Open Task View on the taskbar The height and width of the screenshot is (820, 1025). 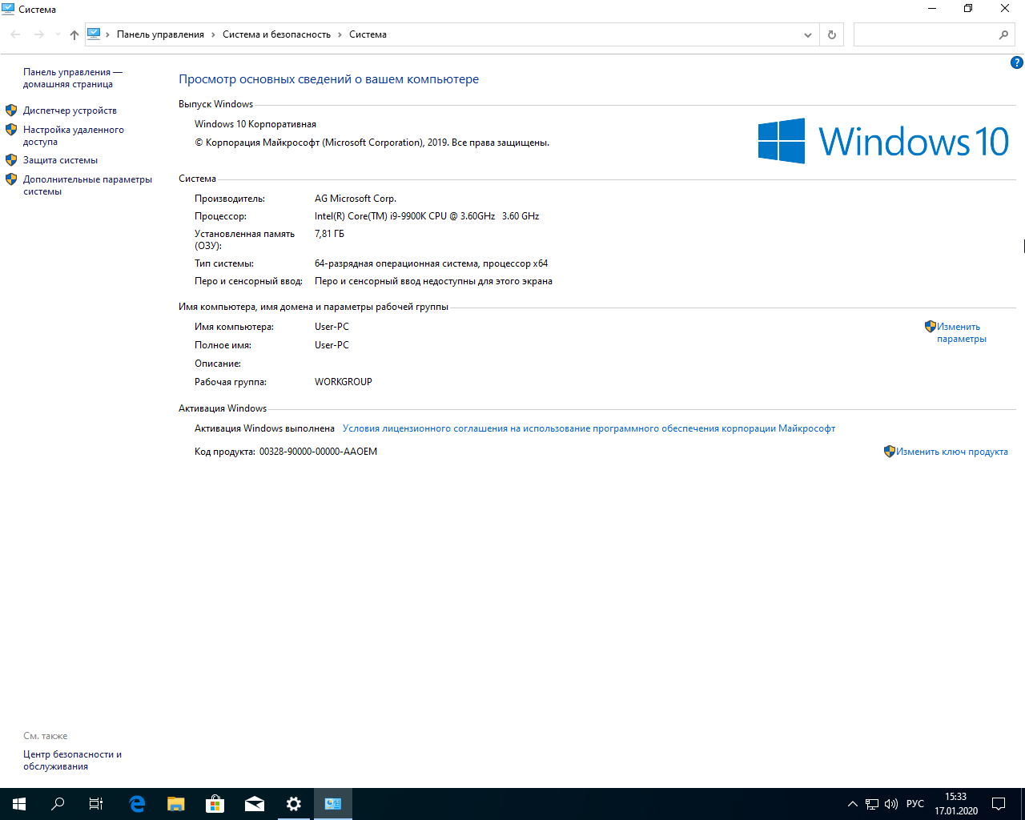click(96, 804)
